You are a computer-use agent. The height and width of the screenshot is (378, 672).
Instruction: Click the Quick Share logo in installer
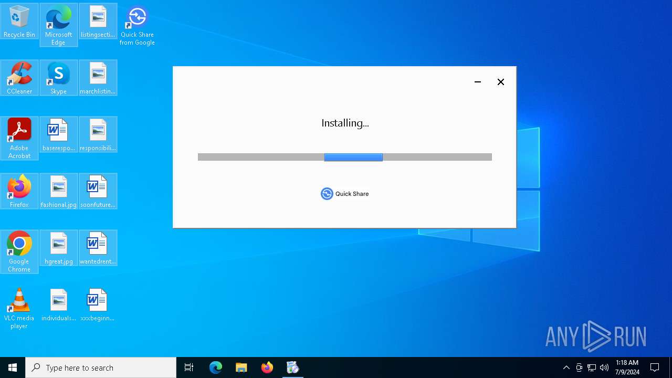(345, 194)
